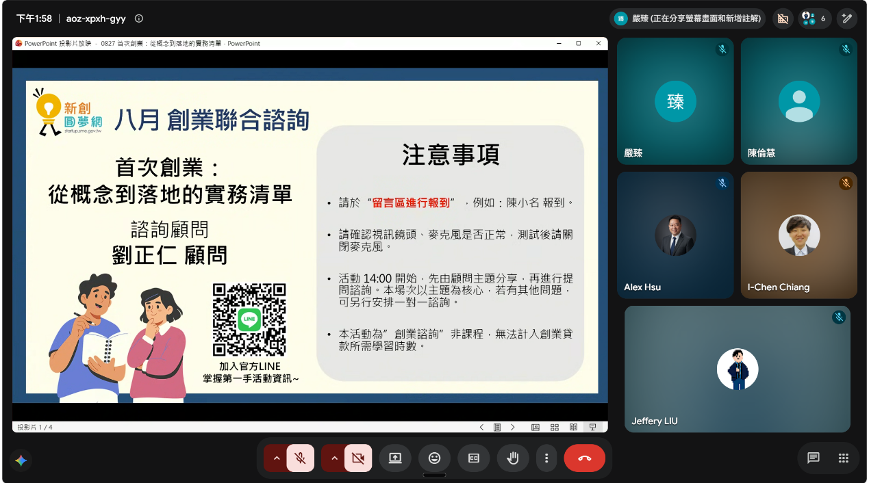
Task: Open the chat panel icon
Action: click(814, 458)
